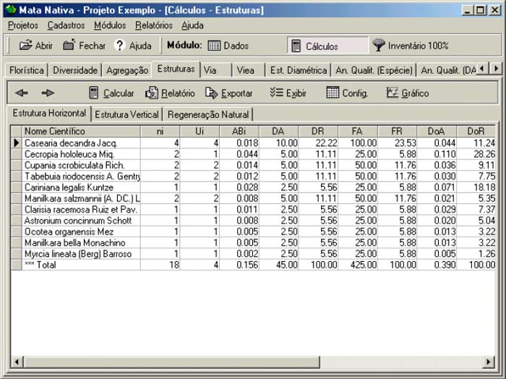Switch to Regeneração Natural tab
Viewport: 506px width, 379px height.
(208, 114)
